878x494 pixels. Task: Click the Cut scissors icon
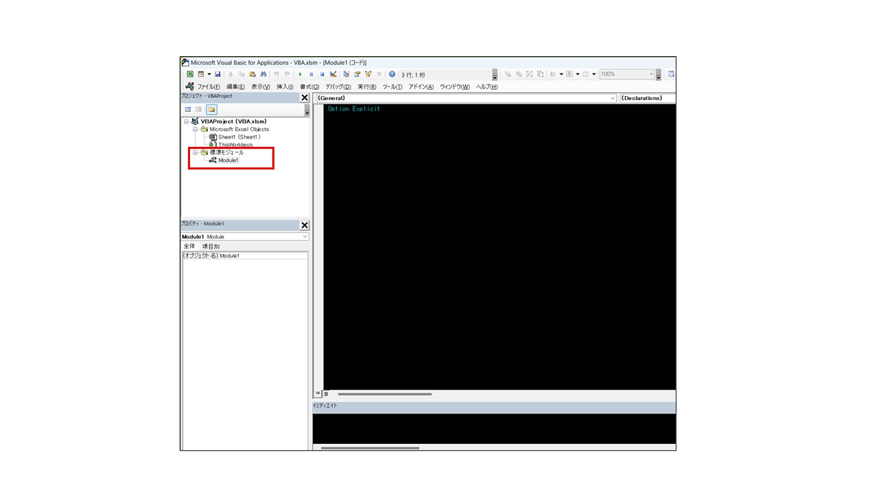(230, 74)
